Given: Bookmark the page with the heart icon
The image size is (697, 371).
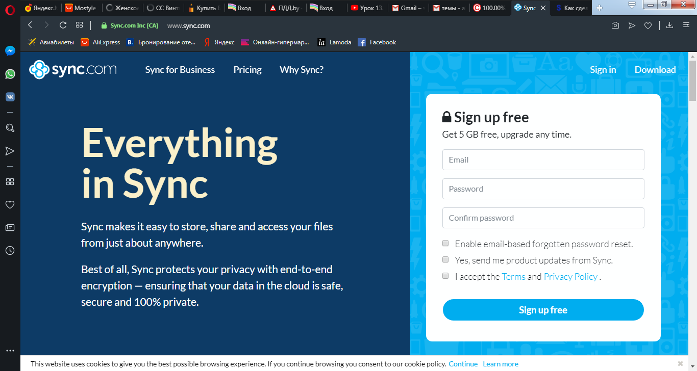Looking at the screenshot, I should click(648, 25).
